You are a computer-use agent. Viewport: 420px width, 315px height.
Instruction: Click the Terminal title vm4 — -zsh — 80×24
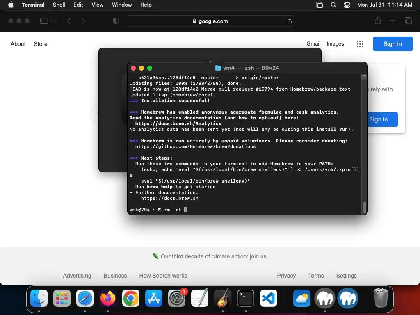pos(251,68)
